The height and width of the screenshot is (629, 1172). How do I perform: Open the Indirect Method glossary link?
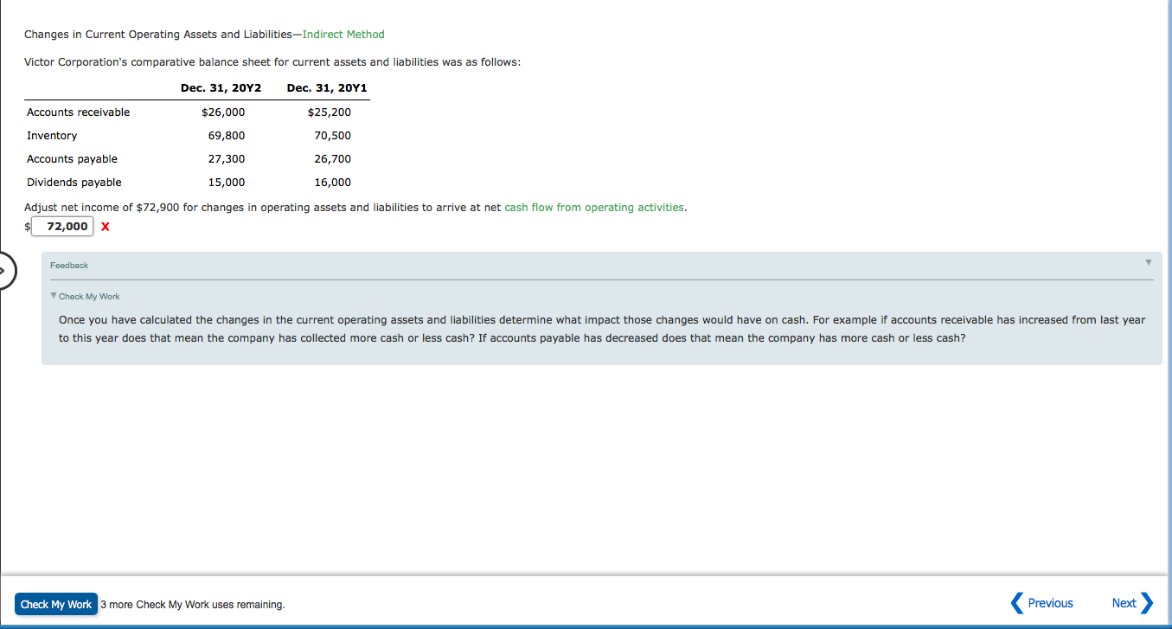coord(343,35)
